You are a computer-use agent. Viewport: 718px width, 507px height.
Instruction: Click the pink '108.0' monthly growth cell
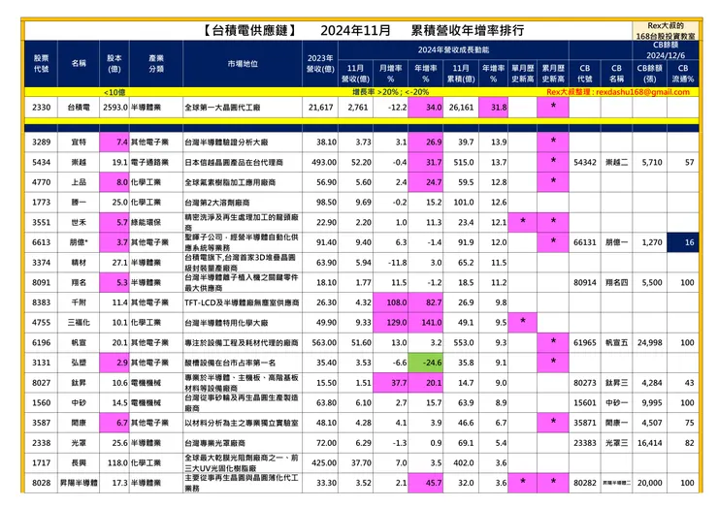(x=391, y=302)
